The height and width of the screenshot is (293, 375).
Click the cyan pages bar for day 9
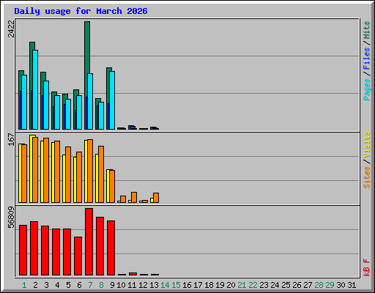[112, 100]
